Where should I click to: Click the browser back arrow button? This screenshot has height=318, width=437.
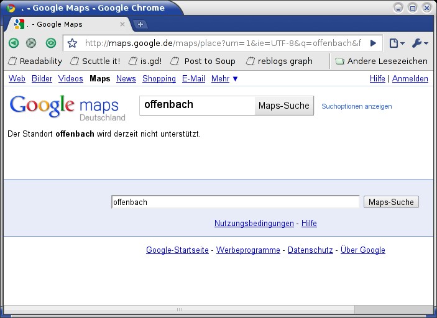tap(13, 43)
